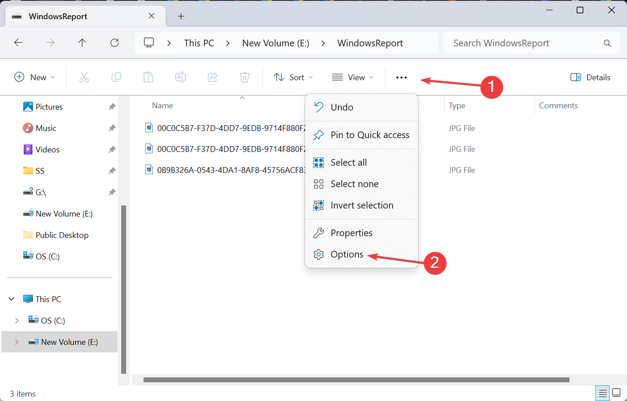Go forward with the right arrow
The image size is (627, 401).
click(50, 43)
